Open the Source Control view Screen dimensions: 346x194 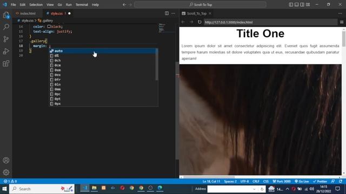point(6,39)
